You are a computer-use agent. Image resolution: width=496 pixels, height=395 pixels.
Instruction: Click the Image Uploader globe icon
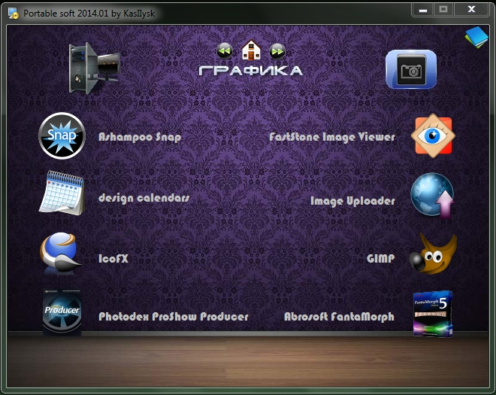point(433,196)
